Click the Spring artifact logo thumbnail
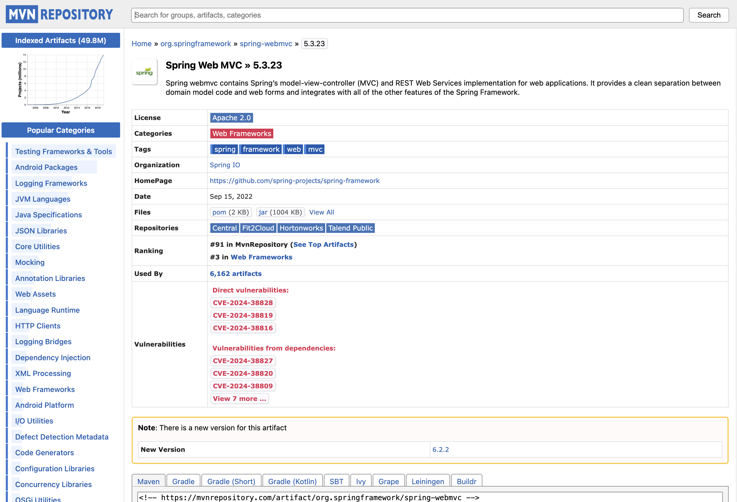The image size is (737, 502). pyautogui.click(x=144, y=72)
